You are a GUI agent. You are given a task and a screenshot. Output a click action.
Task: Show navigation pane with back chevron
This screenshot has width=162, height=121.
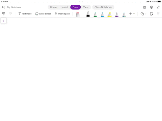tap(4, 21)
